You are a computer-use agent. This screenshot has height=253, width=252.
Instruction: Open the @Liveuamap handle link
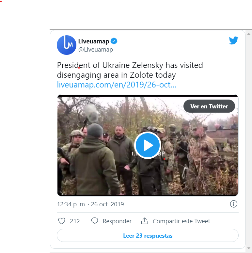click(95, 50)
